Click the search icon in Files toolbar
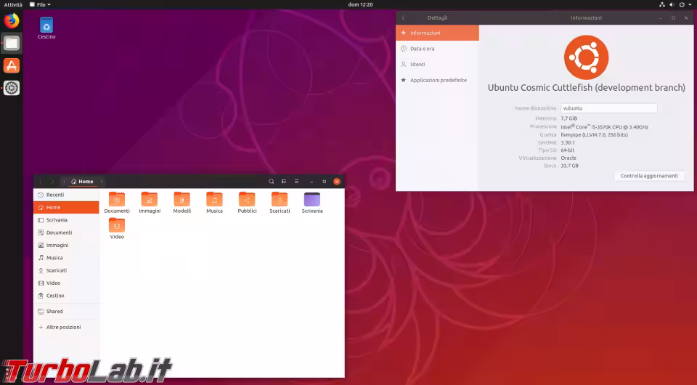The width and height of the screenshot is (697, 385). (271, 182)
